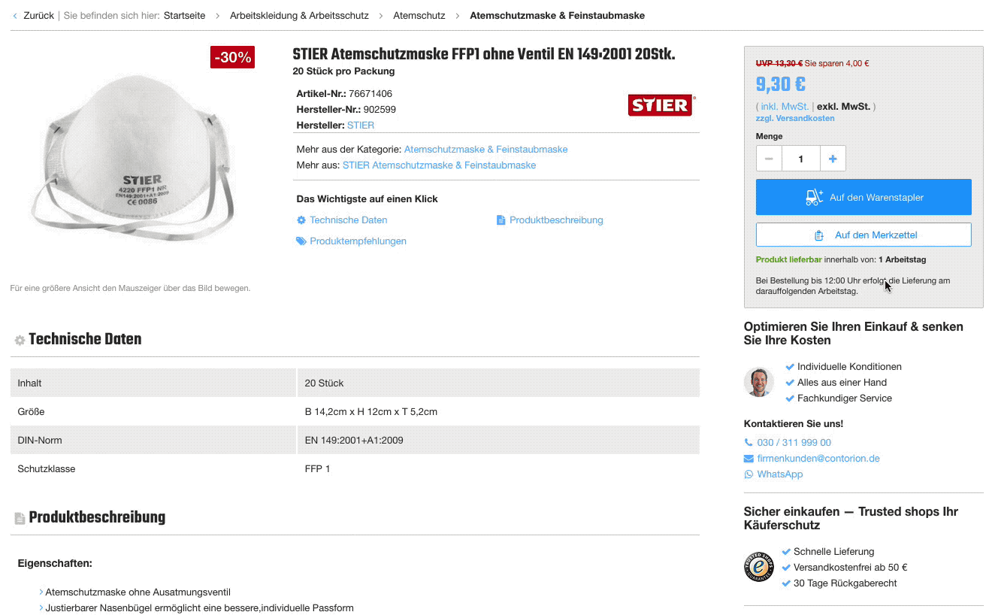Viewport: 989px width, 615px height.
Task: Add product via Auf den Warenstapler button
Action: [x=863, y=197]
